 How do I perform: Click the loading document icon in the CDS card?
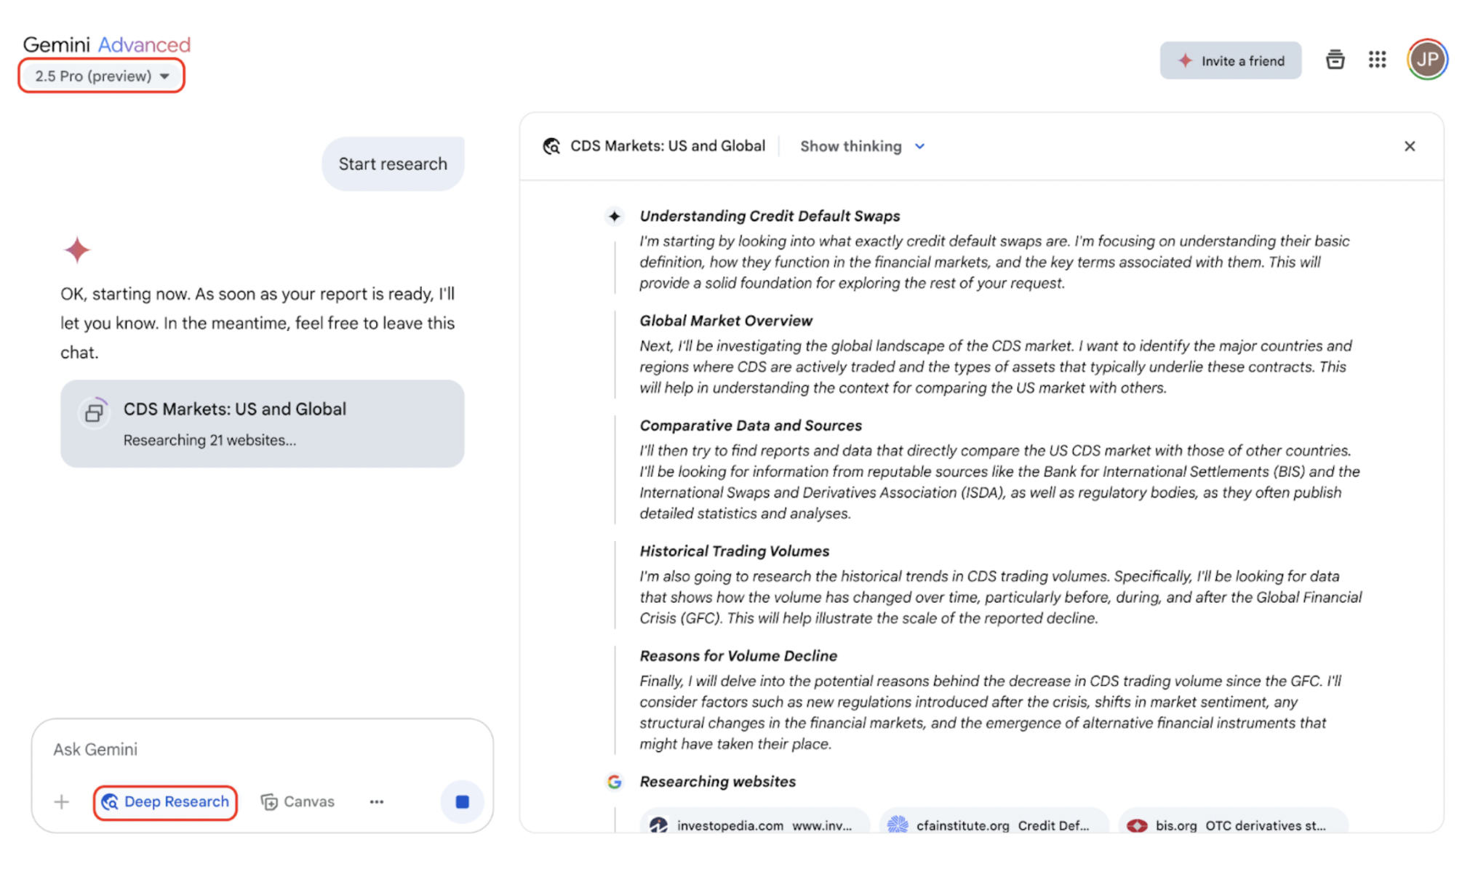coord(94,413)
